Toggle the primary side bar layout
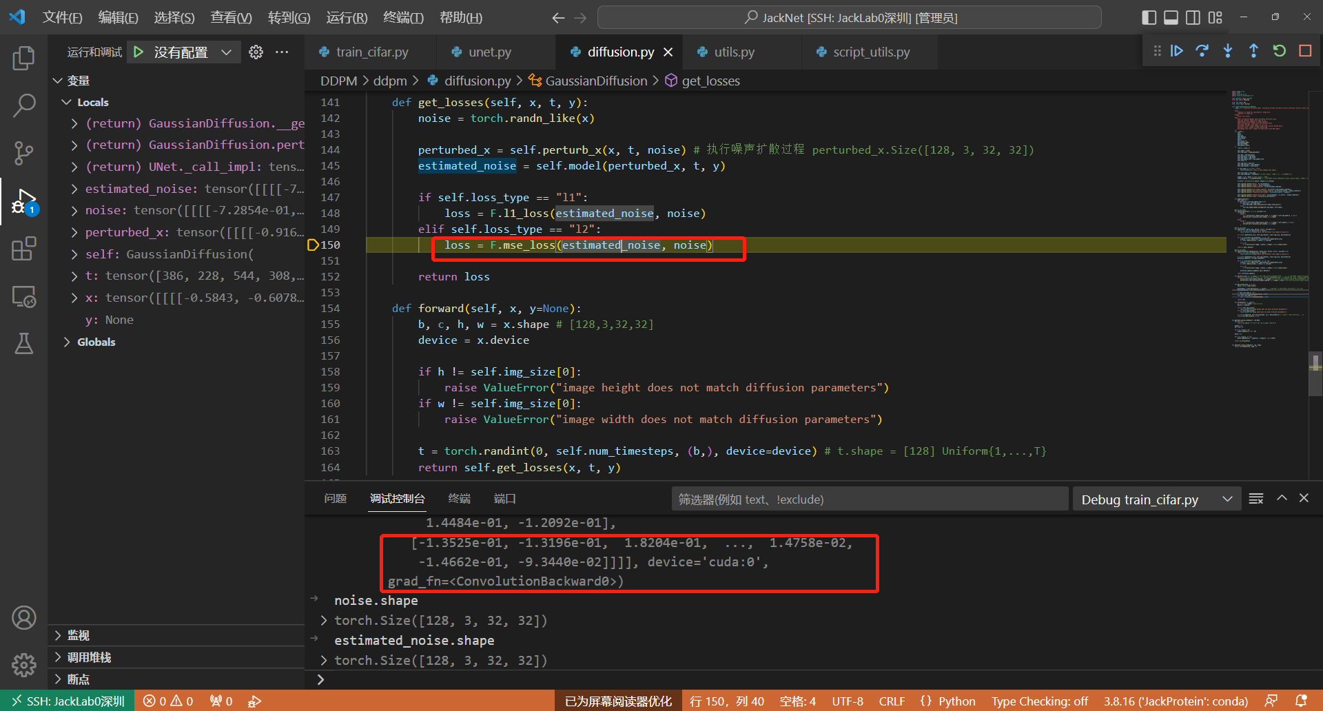1323x711 pixels. click(1149, 17)
